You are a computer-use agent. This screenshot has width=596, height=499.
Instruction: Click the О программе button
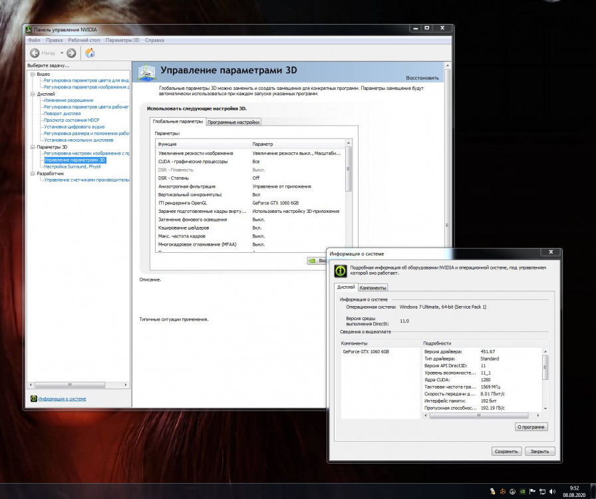pyautogui.click(x=531, y=426)
